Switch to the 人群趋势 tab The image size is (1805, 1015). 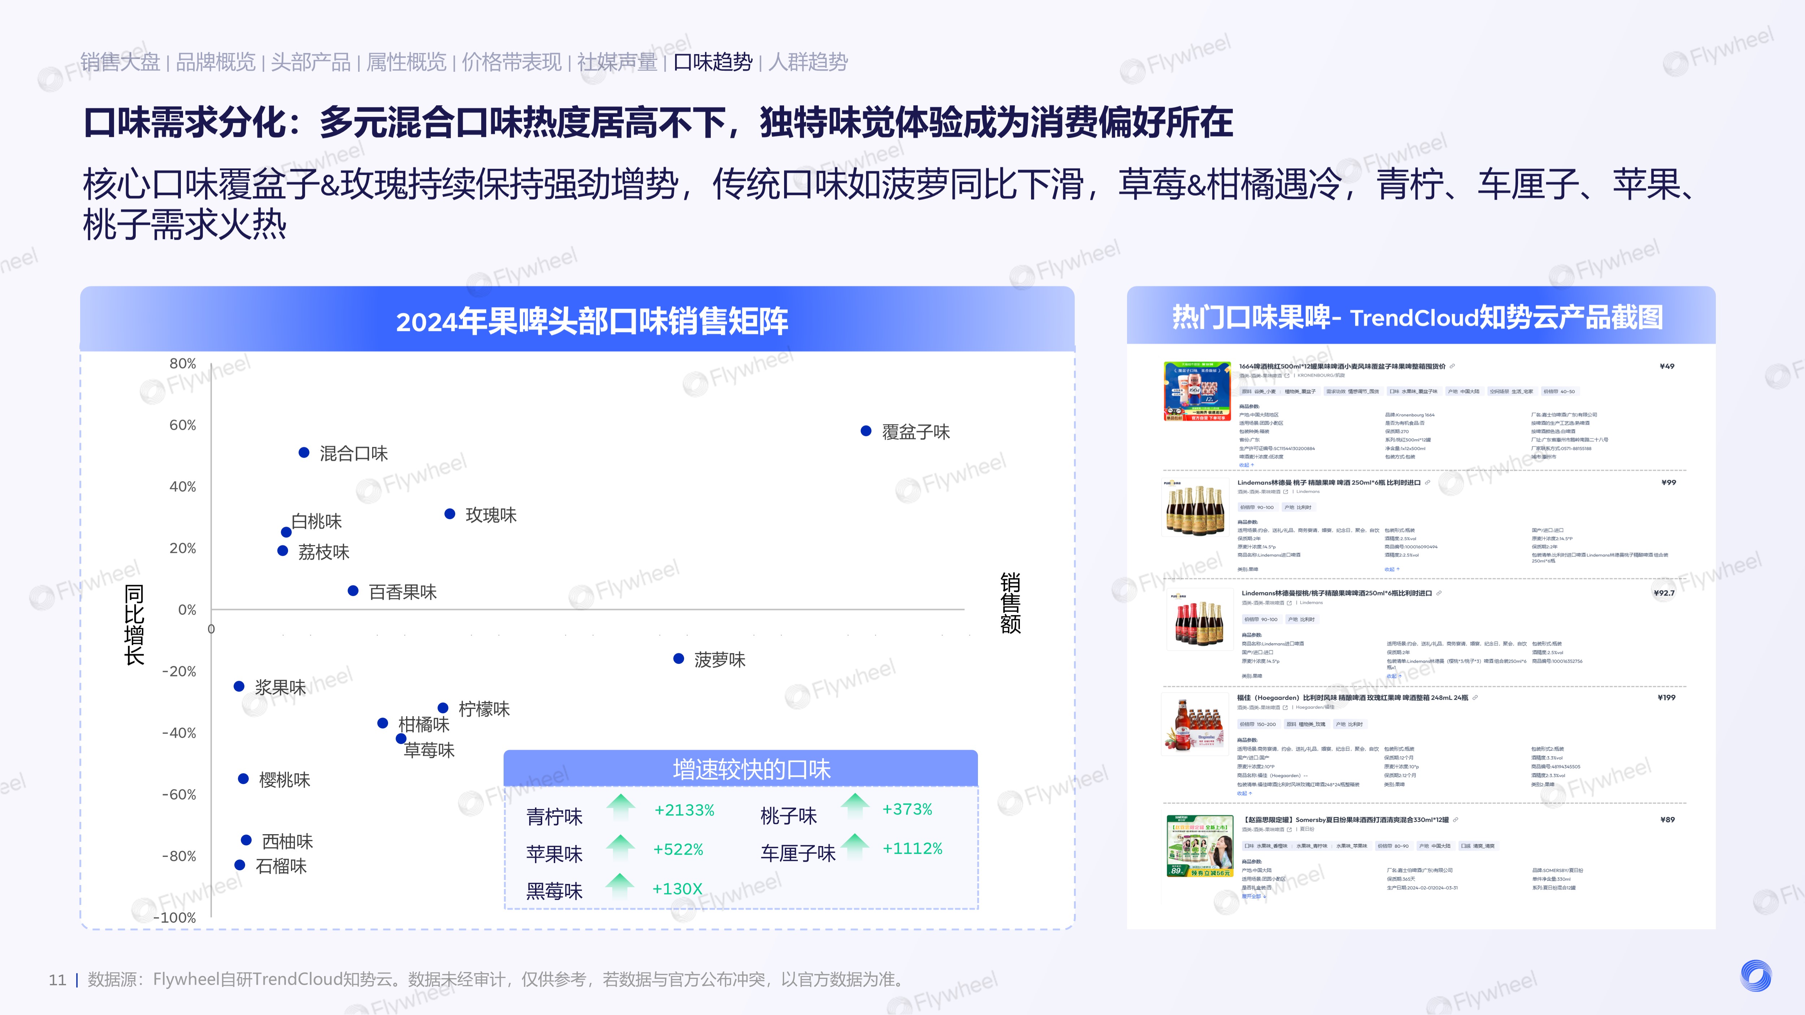point(807,62)
